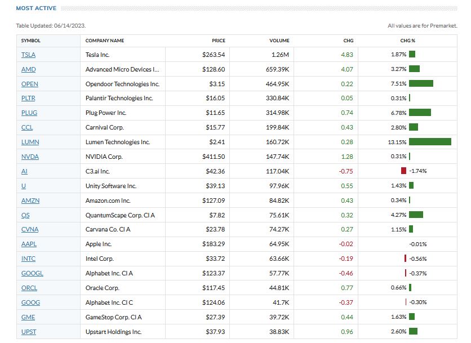
Task: Click the LUMN symbol link
Action: (x=30, y=142)
